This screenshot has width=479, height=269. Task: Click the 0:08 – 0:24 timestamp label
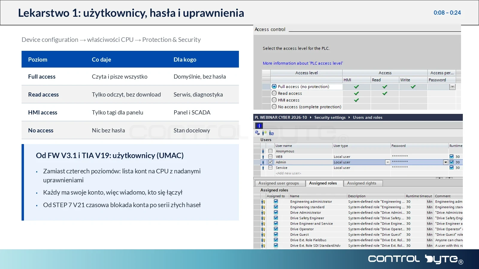point(447,13)
